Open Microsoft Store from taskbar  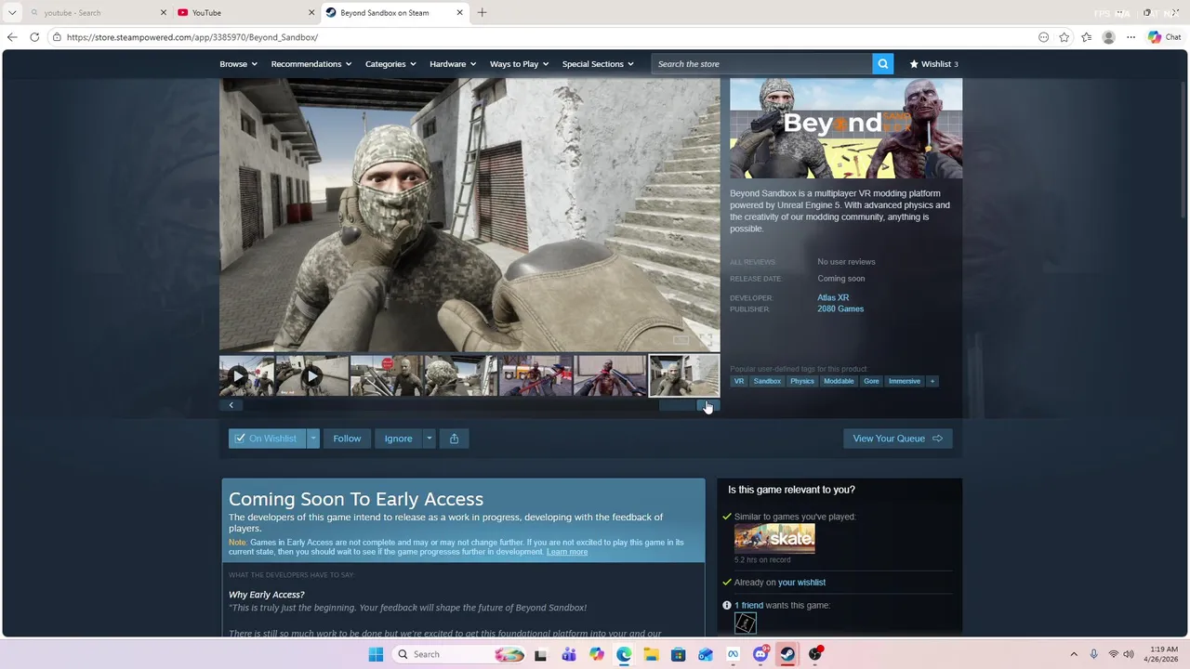[x=678, y=654]
